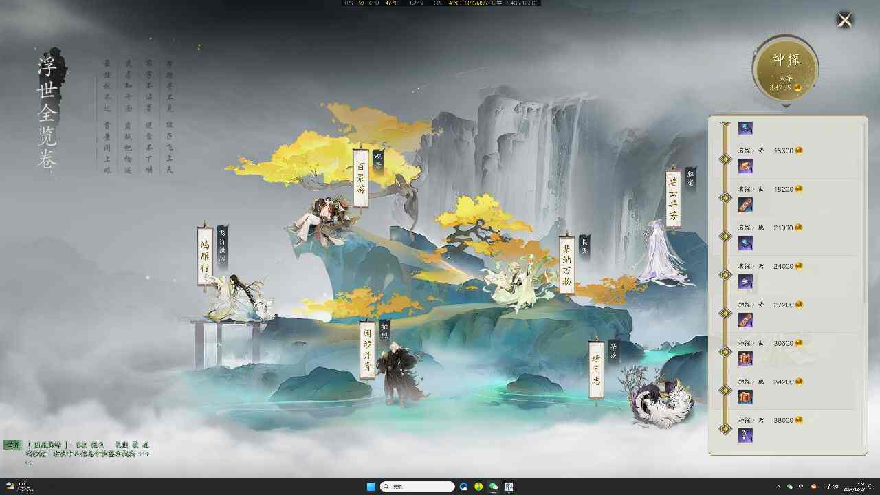Click the taskbar search box
880x495 pixels.
pos(417,487)
